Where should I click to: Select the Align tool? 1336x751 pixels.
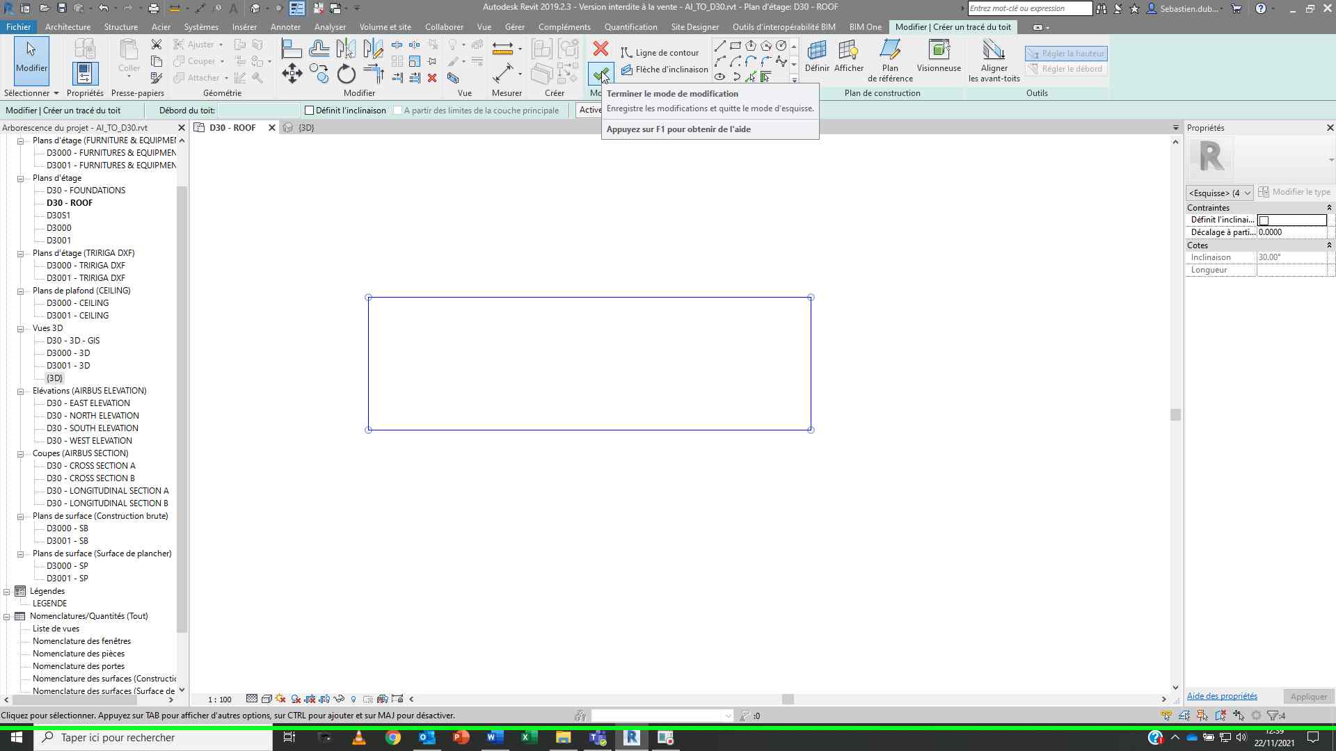pos(292,48)
